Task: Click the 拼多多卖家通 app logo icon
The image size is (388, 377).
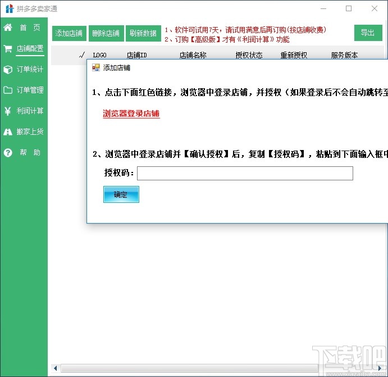Action: point(10,8)
